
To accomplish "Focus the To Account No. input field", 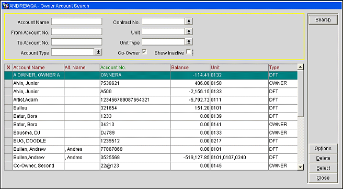I will [76, 42].
